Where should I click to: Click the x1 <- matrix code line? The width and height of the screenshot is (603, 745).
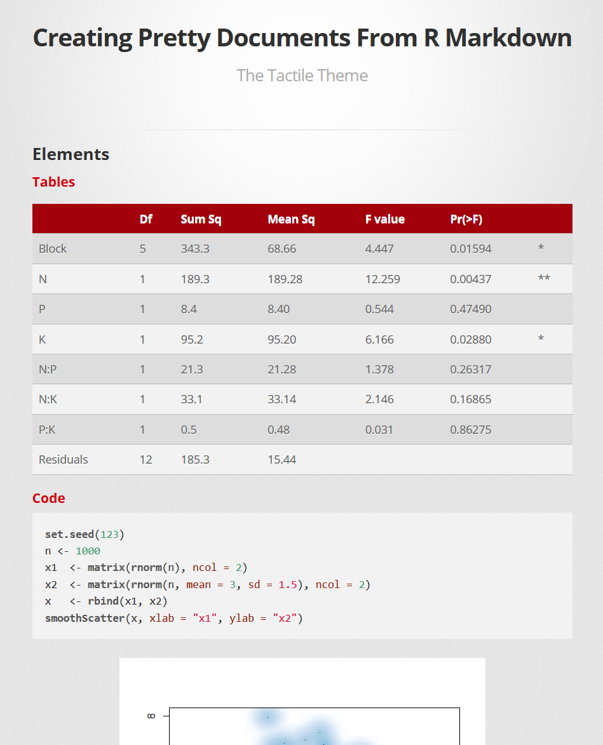tap(146, 568)
